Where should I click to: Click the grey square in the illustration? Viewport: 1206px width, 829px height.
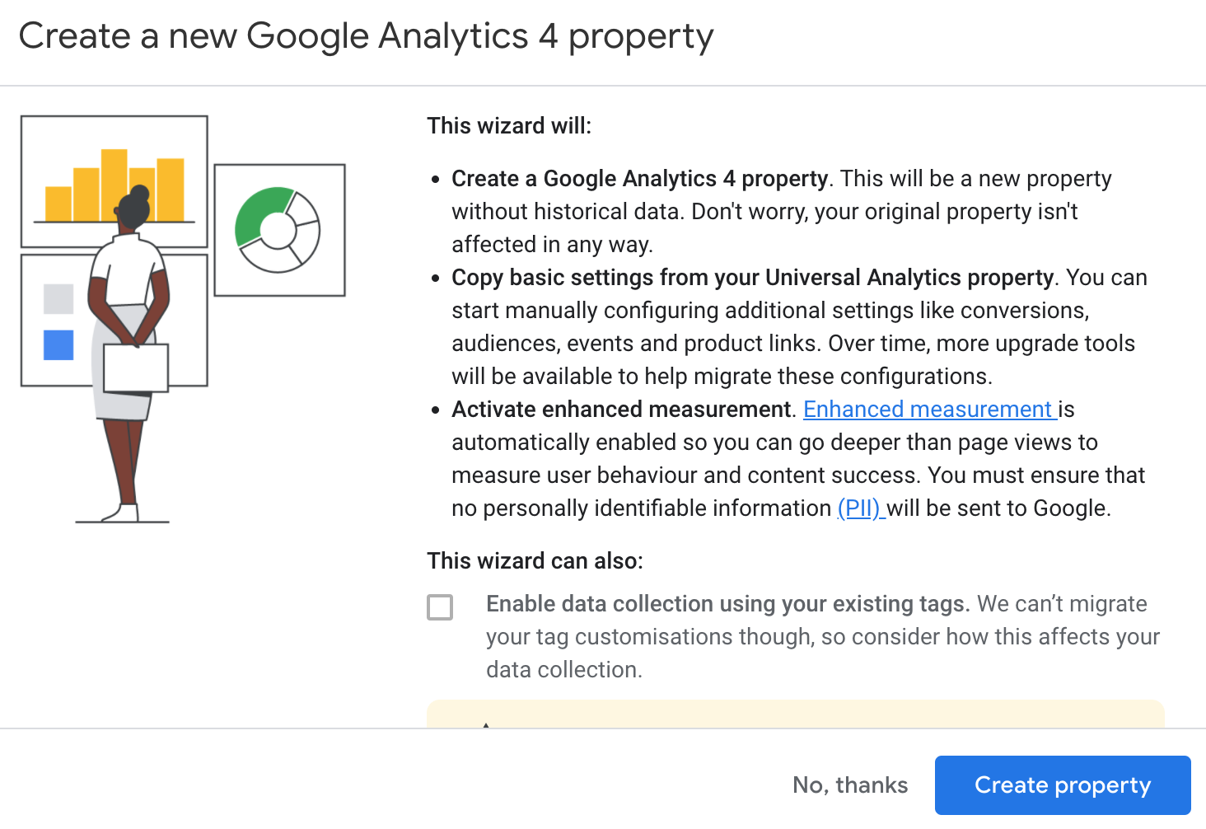58,299
